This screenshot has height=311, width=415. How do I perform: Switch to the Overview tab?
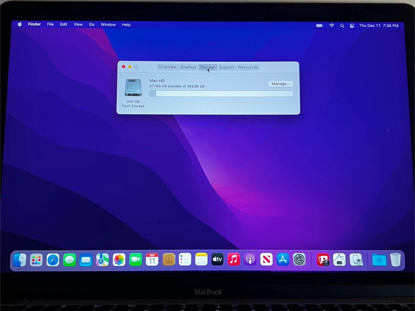point(167,67)
